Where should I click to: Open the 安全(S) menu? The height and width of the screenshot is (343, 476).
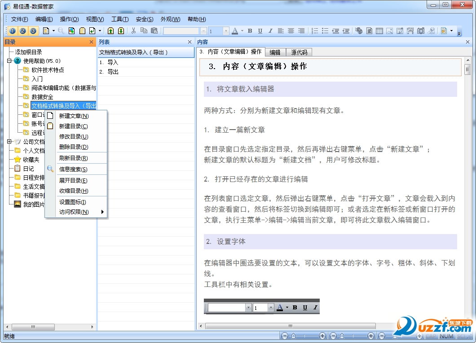[145, 19]
